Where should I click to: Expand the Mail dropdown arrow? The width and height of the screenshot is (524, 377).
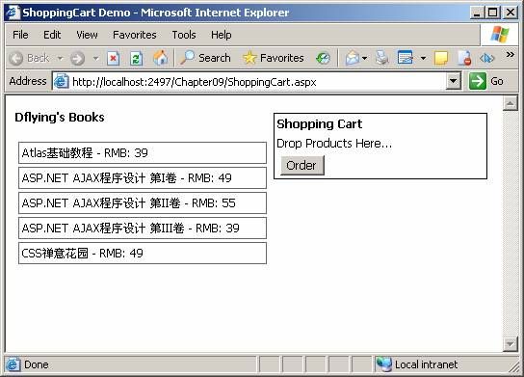(x=365, y=58)
